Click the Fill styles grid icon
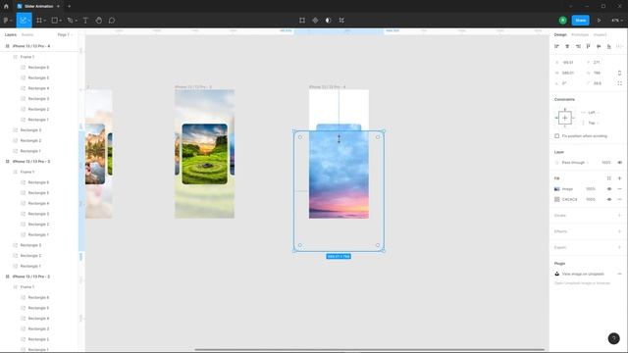 pyautogui.click(x=608, y=178)
